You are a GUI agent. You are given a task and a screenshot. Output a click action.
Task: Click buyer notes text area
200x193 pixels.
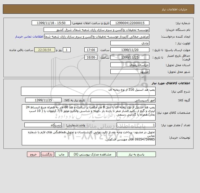pyautogui.click(x=89, y=137)
